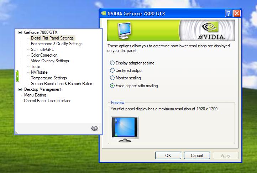Open Performance & Quality Settings

pos(57,44)
